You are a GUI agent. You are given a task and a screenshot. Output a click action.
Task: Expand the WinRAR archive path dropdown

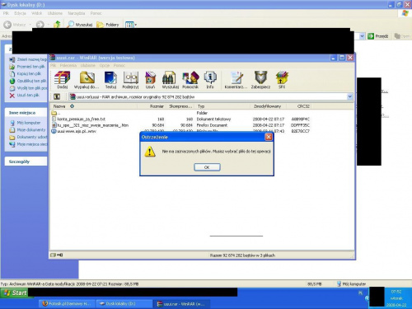point(349,96)
